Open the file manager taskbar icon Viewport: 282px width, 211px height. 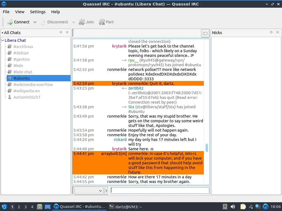40,207
